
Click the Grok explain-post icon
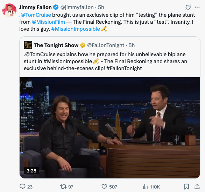[188, 7]
